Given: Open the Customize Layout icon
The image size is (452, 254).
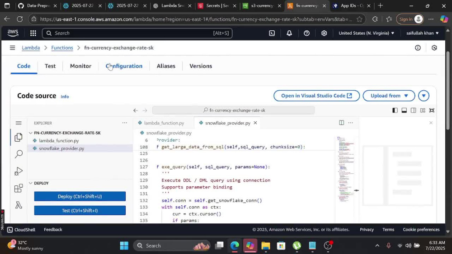Looking at the screenshot, I should [x=423, y=110].
